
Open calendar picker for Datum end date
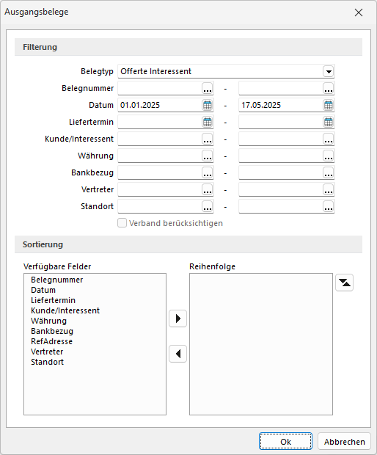(x=329, y=106)
